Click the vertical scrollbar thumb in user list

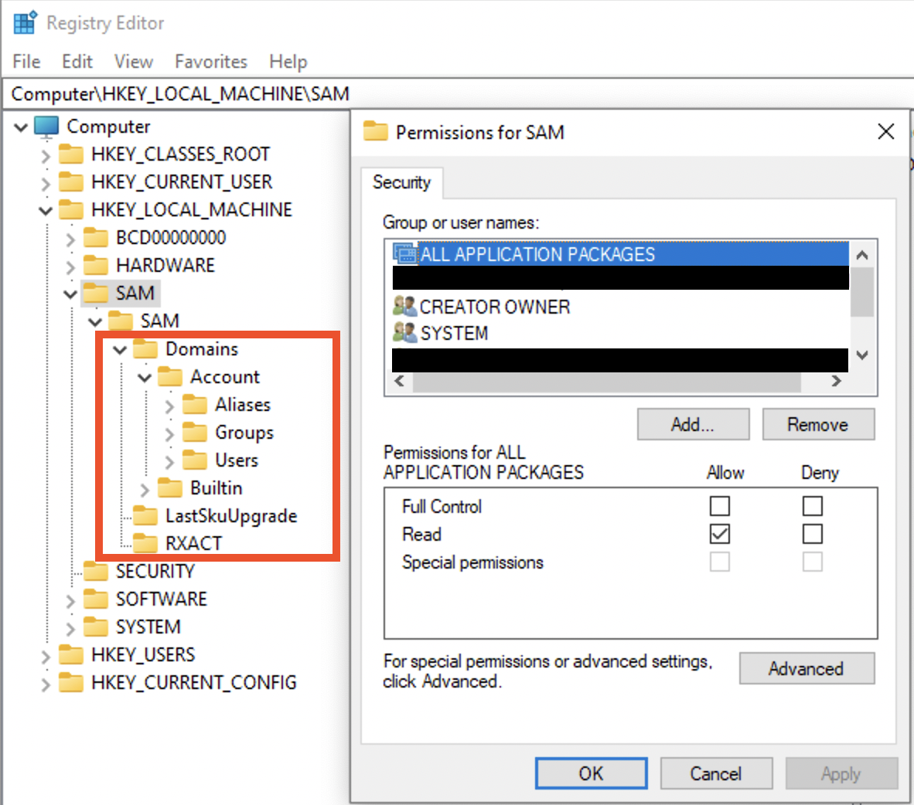click(862, 292)
